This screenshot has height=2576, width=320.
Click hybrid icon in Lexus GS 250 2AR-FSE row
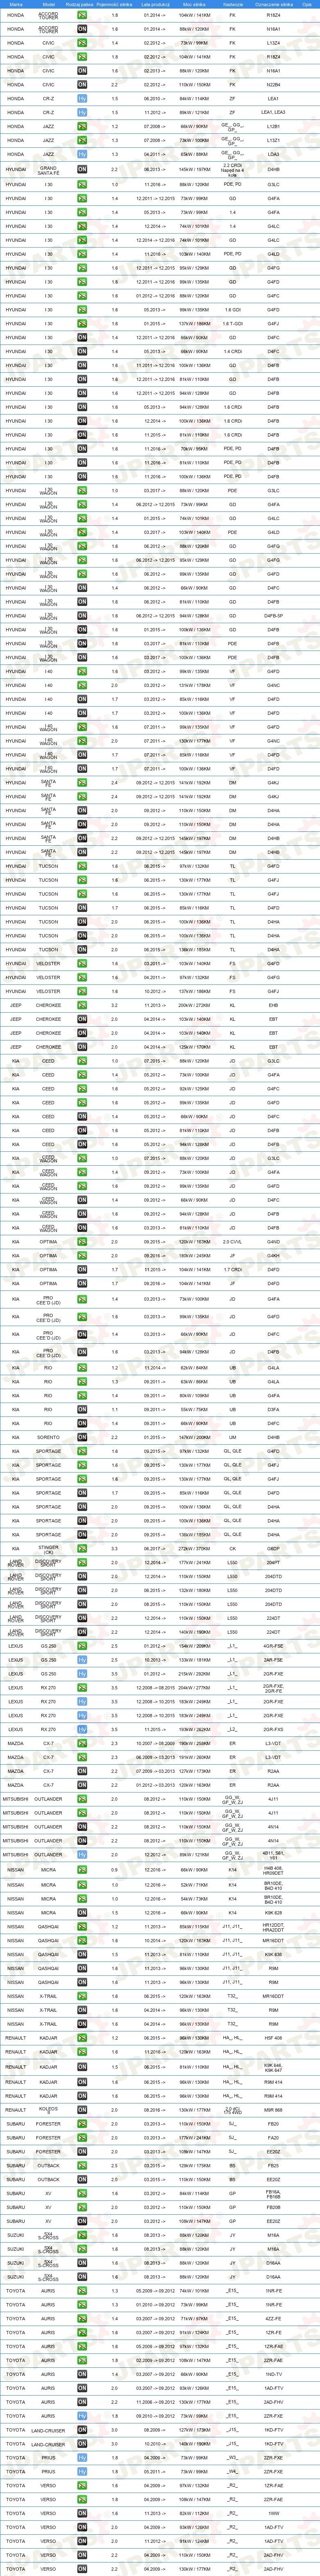pos(82,1660)
